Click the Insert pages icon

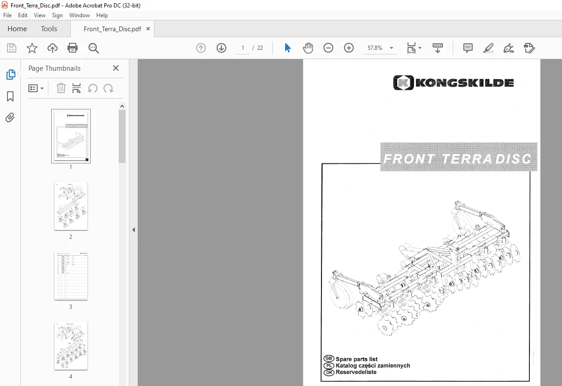77,88
